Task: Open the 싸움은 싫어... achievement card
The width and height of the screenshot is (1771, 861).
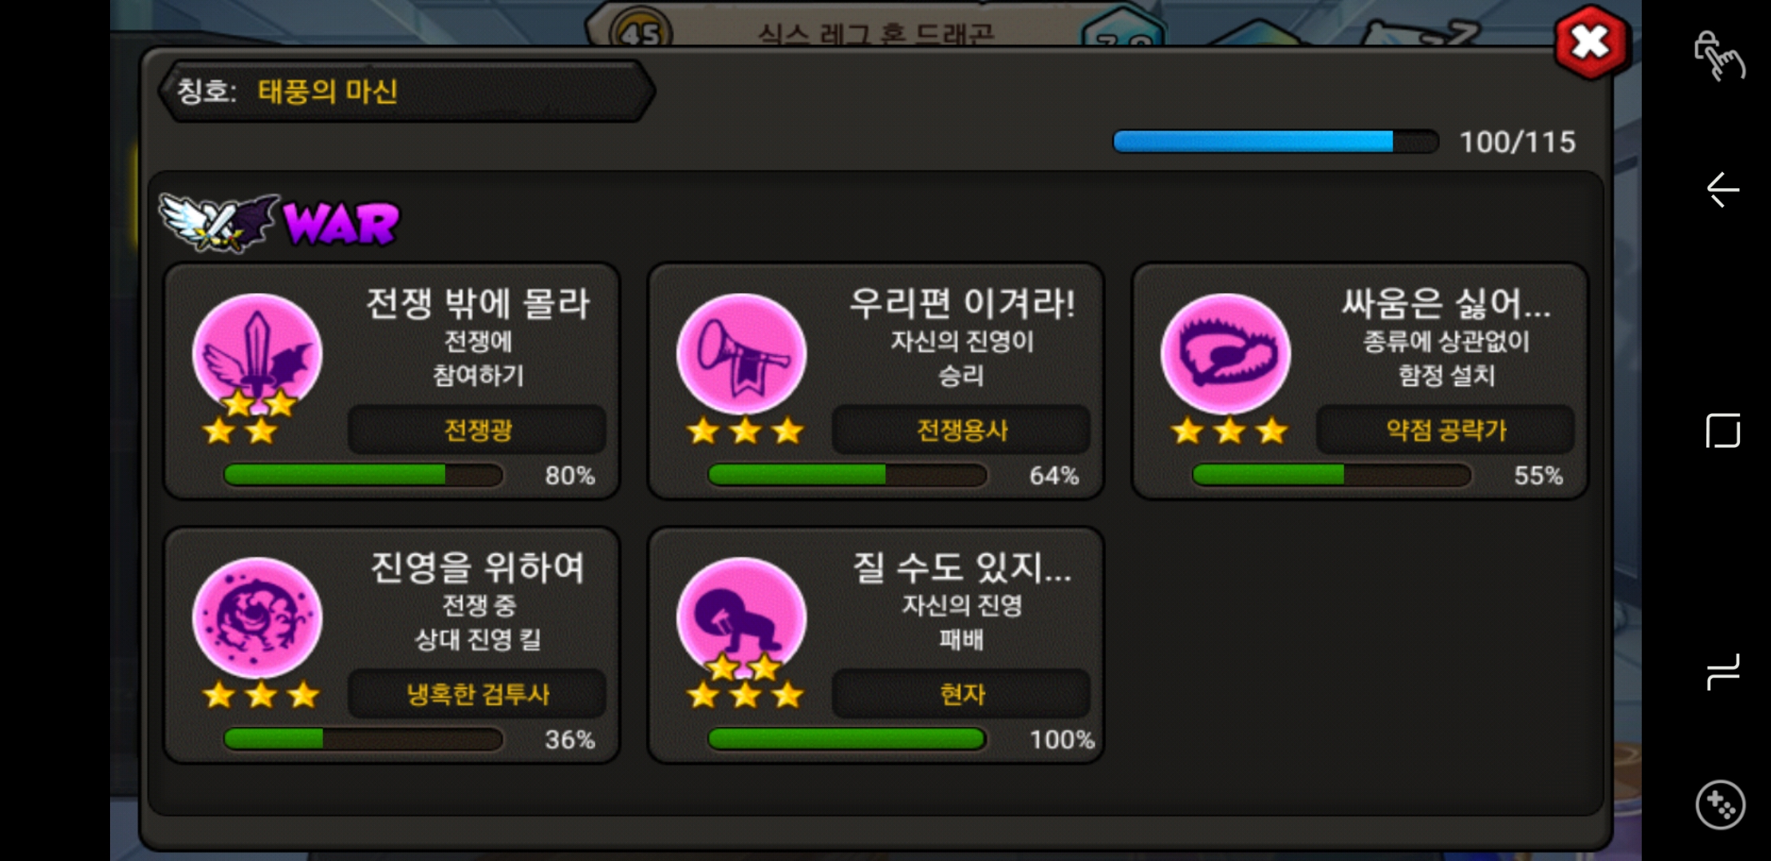Action: 1360,381
